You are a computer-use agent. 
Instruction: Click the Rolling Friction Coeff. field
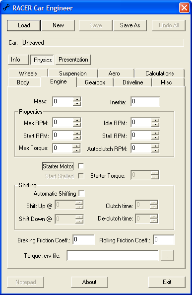pos(164,239)
